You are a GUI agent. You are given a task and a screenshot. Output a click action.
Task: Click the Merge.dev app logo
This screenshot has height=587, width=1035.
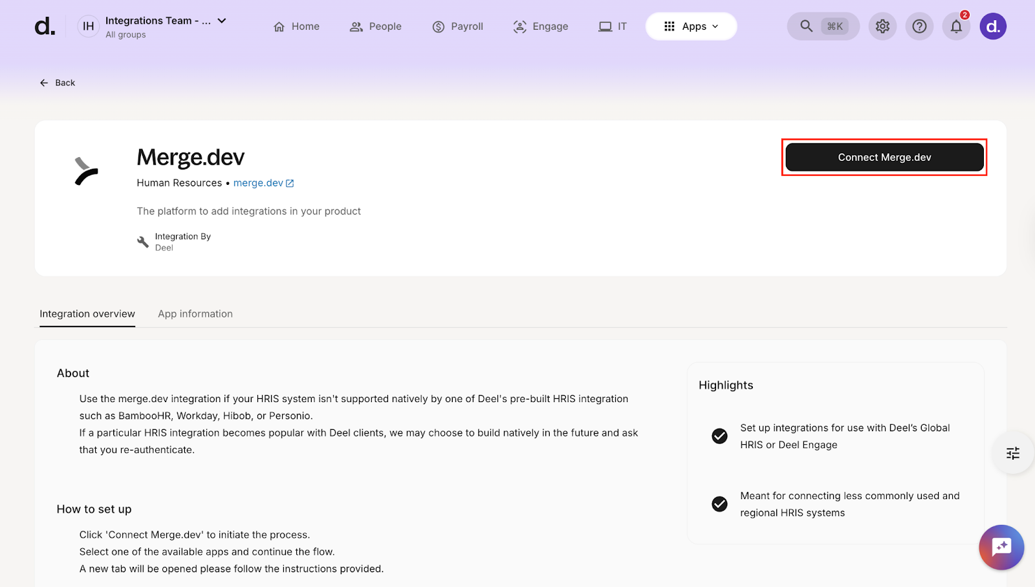click(x=86, y=171)
